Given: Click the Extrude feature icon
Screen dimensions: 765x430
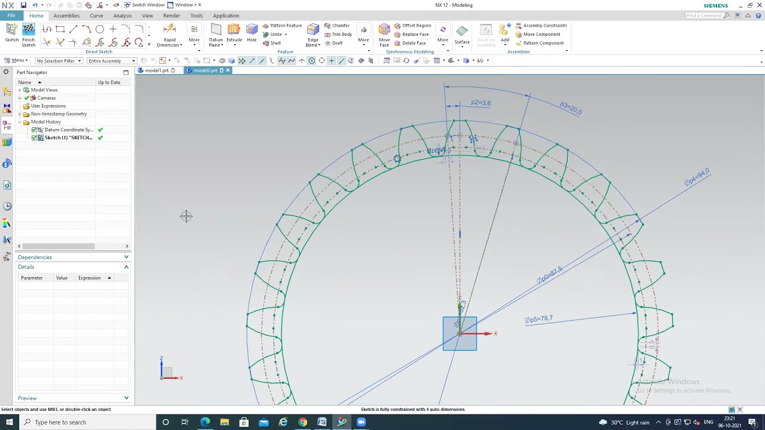Looking at the screenshot, I should click(234, 30).
